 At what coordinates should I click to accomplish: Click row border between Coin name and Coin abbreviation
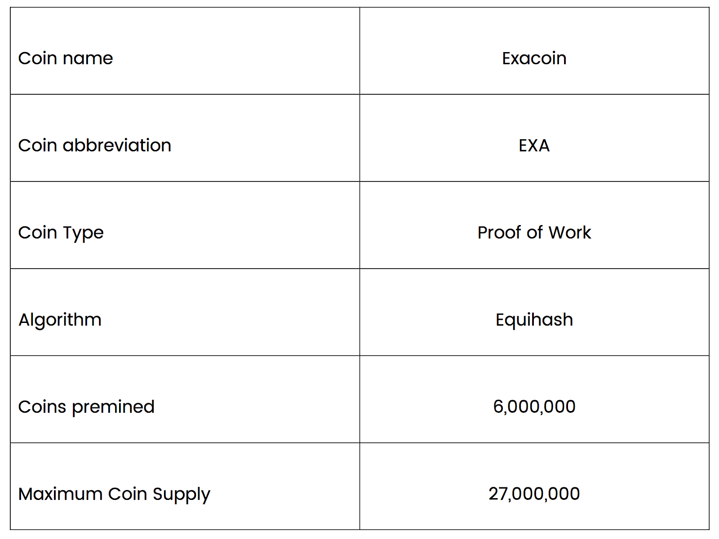tap(180, 94)
